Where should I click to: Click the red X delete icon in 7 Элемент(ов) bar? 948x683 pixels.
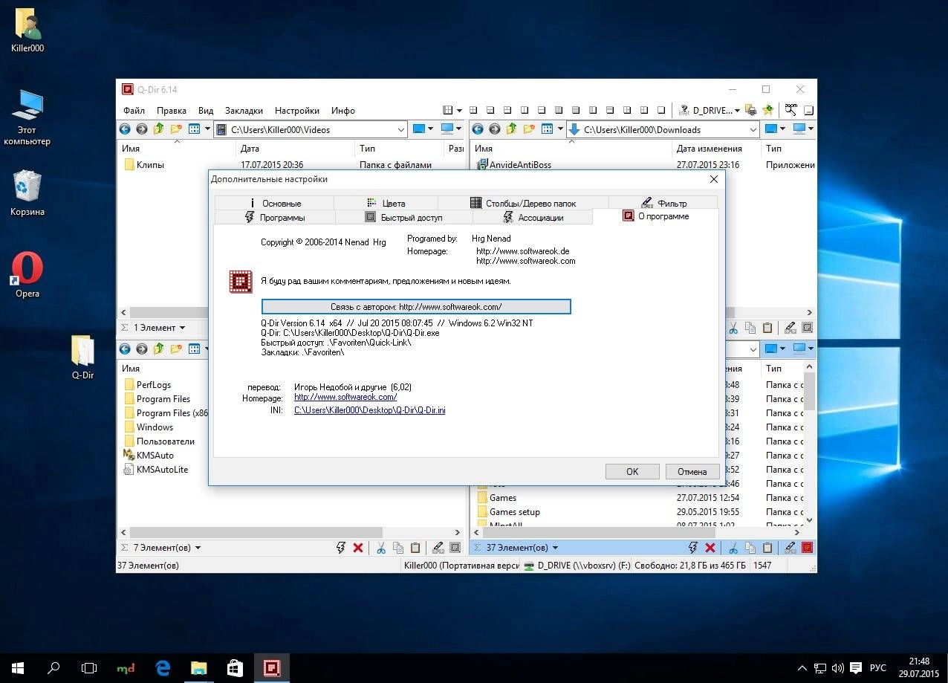(358, 548)
